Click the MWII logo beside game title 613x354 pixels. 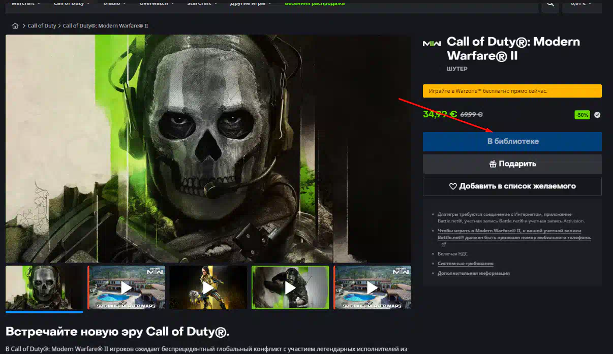pyautogui.click(x=432, y=44)
